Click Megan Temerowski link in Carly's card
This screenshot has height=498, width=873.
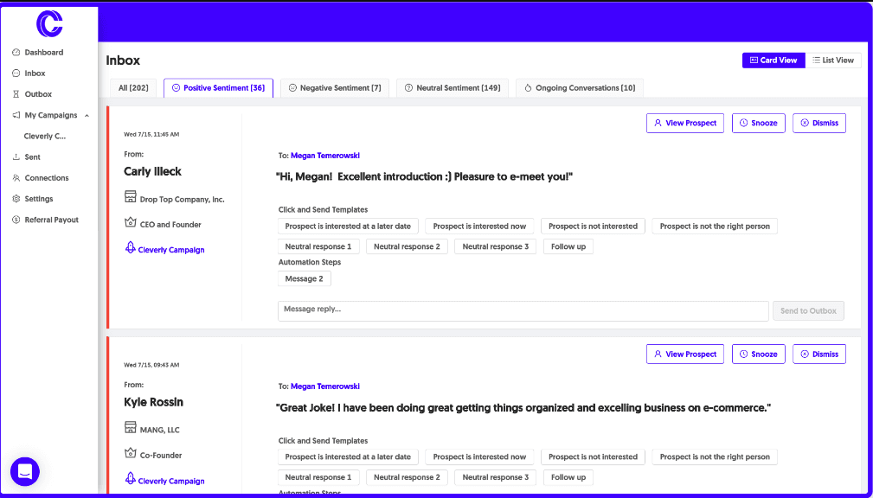[x=325, y=156]
